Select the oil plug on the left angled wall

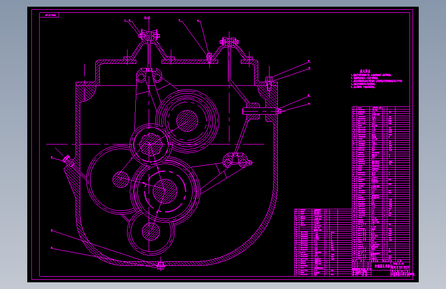click(68, 160)
